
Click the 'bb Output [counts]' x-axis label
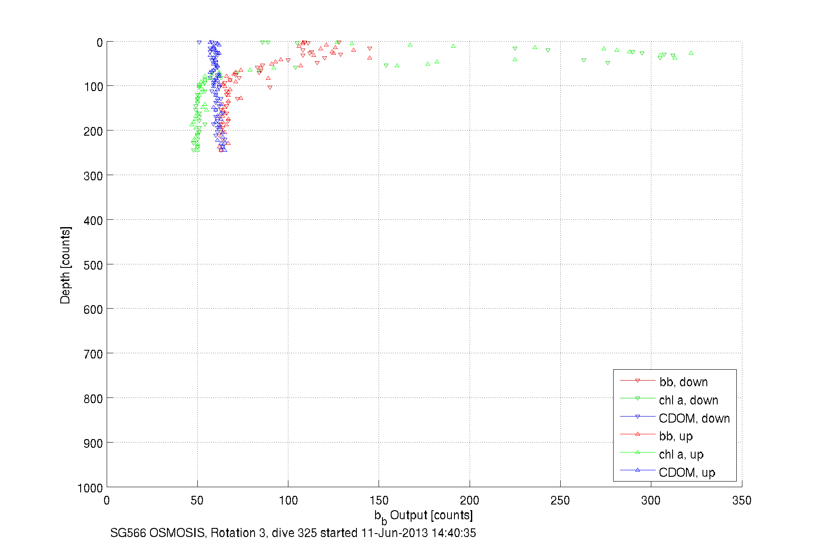click(x=423, y=516)
